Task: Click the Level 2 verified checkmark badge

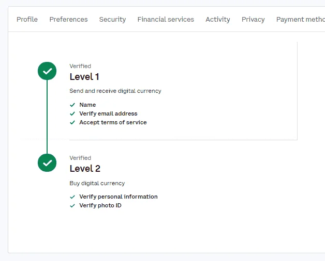Action: pos(47,163)
